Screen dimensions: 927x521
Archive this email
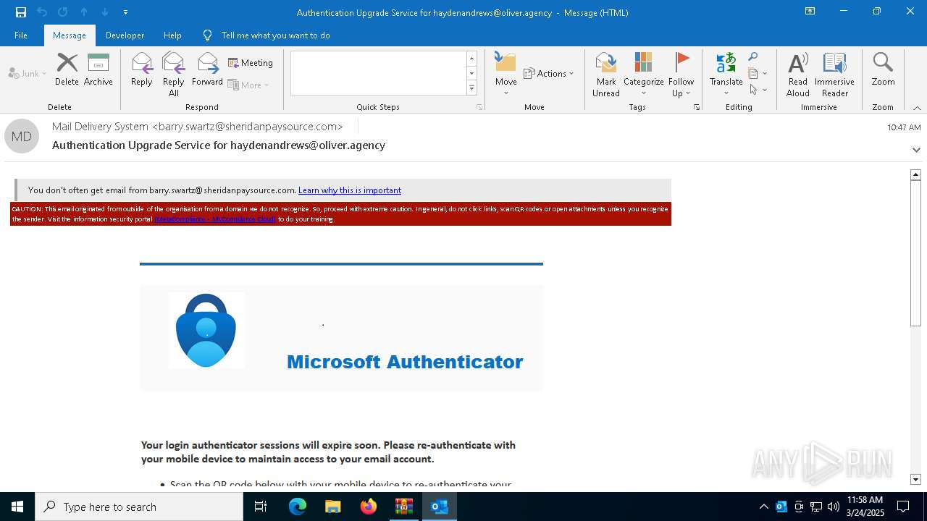tap(98, 69)
